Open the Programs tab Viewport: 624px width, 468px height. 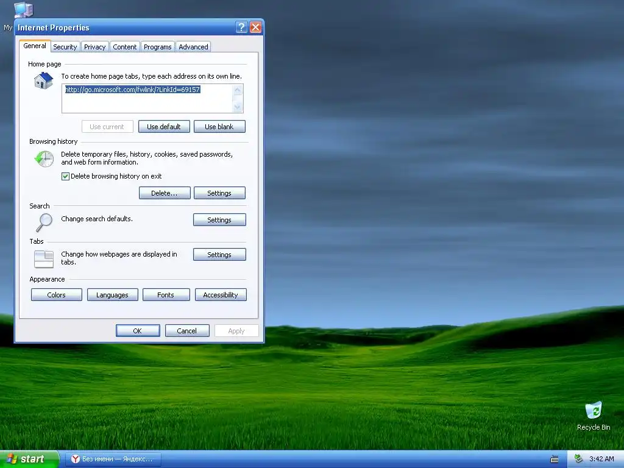coord(158,46)
